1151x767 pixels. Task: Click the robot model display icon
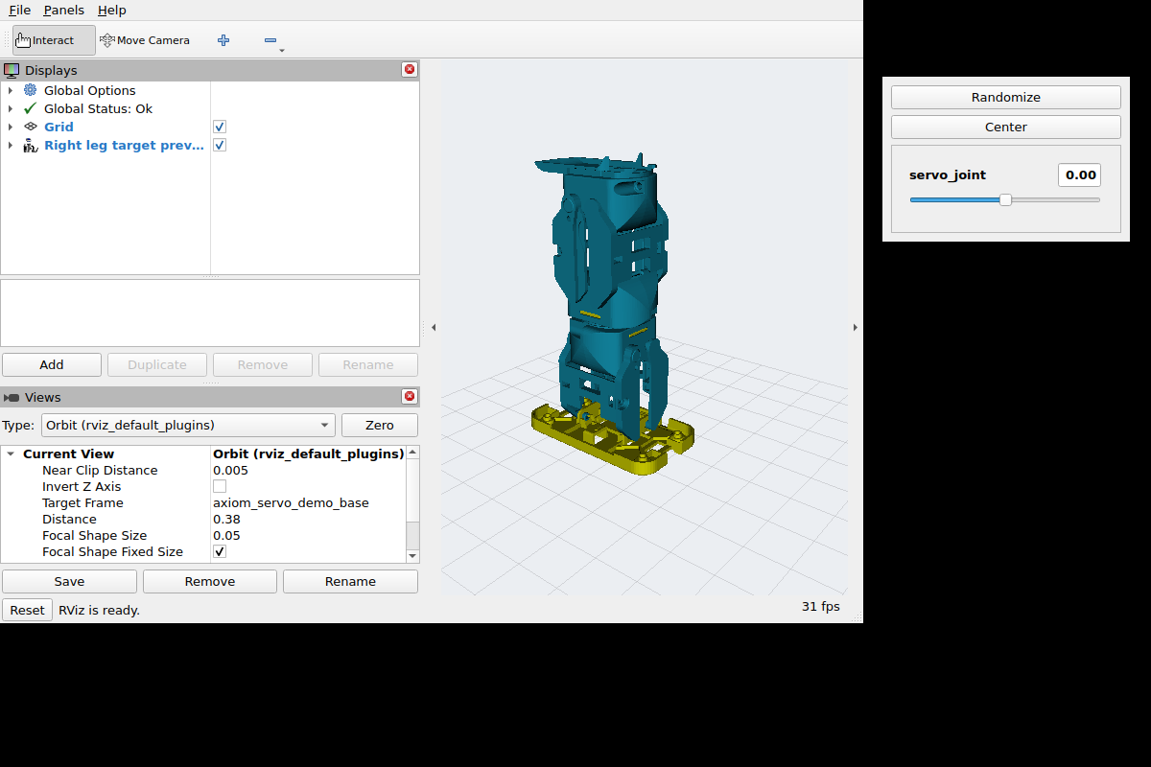[x=31, y=145]
